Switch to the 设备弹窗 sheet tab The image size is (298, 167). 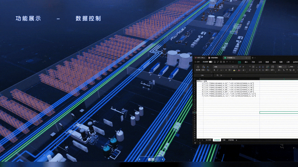(x=231, y=140)
